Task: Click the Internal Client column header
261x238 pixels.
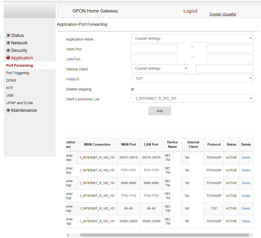Action: pyautogui.click(x=193, y=145)
